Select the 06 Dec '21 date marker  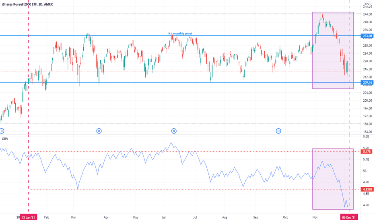pos(349,217)
